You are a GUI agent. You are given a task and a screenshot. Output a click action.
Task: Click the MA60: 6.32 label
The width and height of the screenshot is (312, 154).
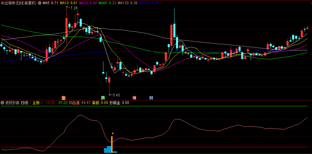click(107, 3)
